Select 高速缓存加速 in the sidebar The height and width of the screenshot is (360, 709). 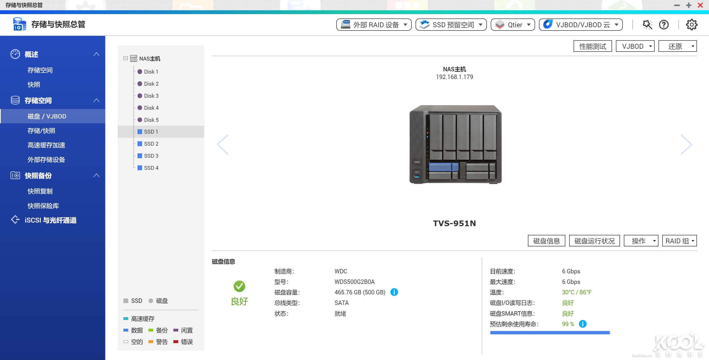46,145
